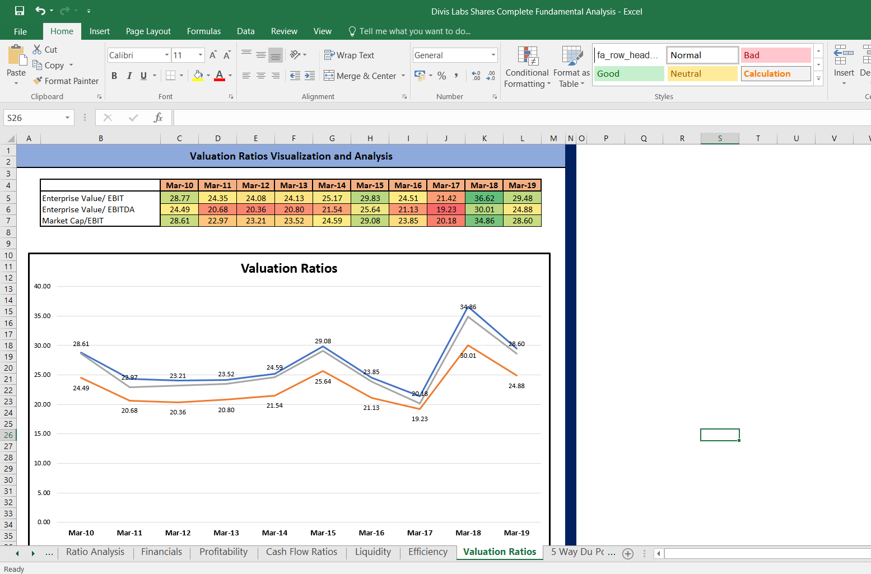Switch to the Formulas tab
Screen dimensions: 871x574
tap(204, 31)
